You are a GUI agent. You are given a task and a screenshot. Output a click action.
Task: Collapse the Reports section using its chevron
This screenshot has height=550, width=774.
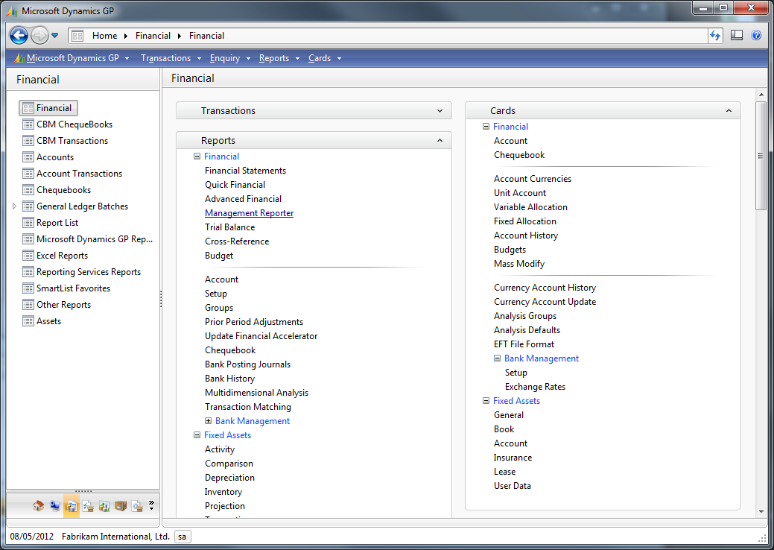pyautogui.click(x=440, y=141)
